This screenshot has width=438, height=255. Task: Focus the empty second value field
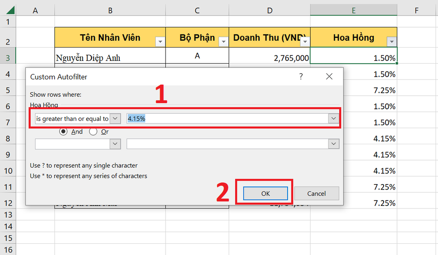[228, 144]
